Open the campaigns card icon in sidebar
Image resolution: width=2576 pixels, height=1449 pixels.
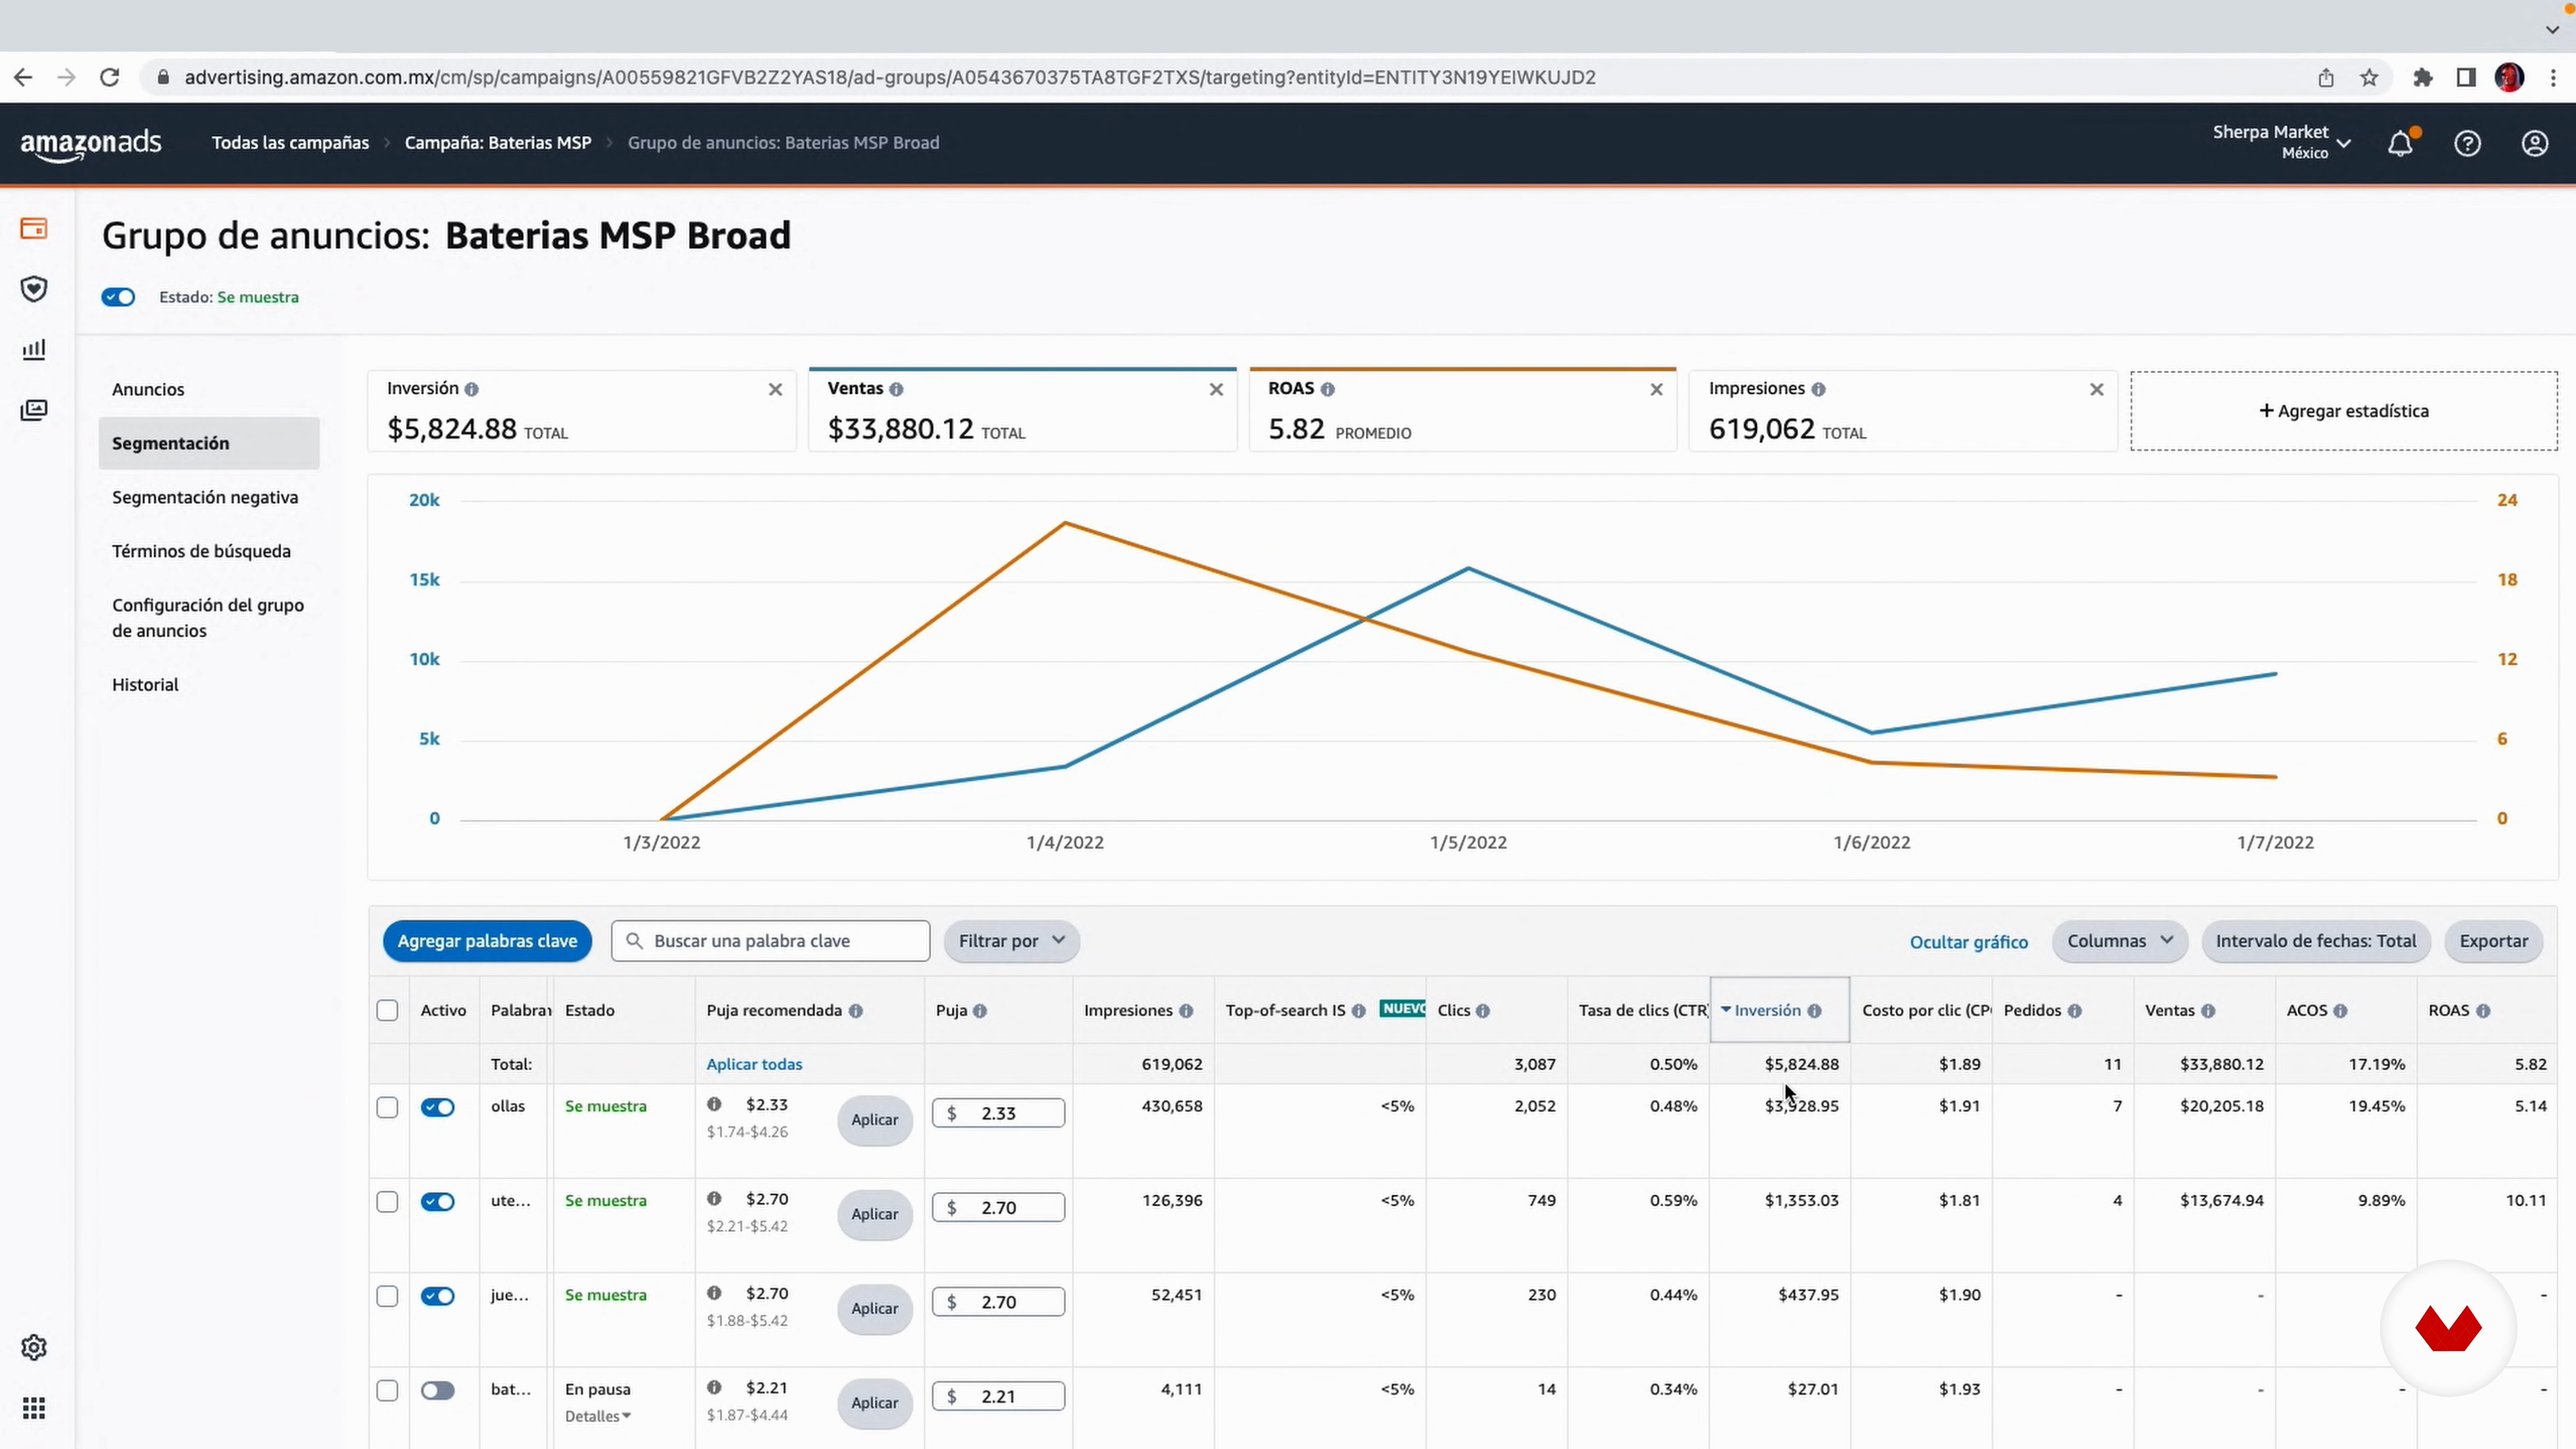(x=34, y=229)
